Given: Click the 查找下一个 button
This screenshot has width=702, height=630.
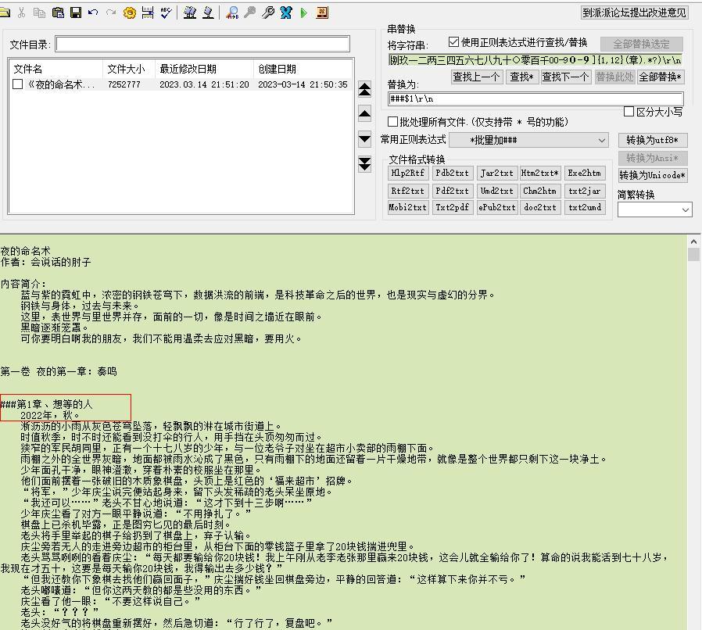Looking at the screenshot, I should [564, 77].
